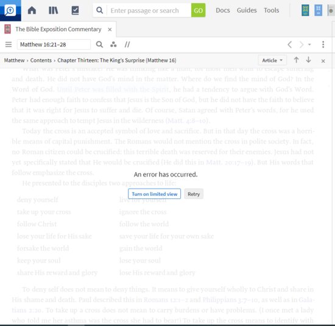Click Turn on limited view button
The width and height of the screenshot is (335, 326).
154,194
